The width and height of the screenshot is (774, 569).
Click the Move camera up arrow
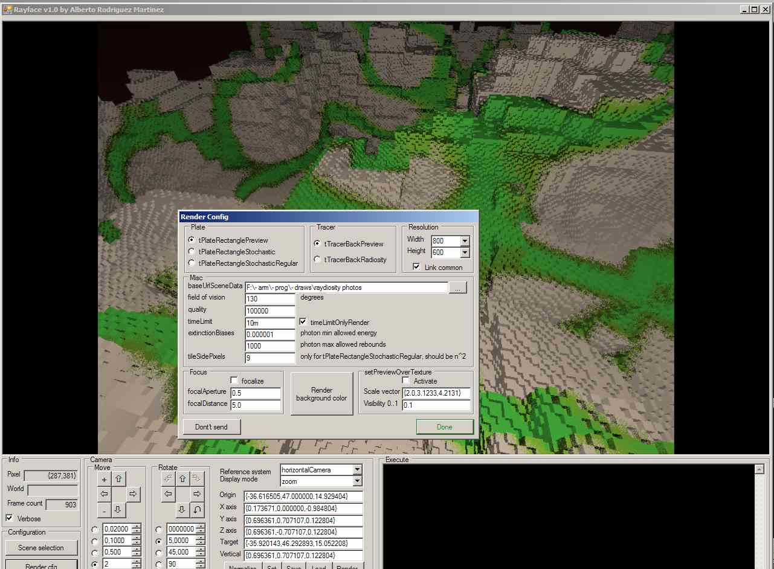point(118,479)
